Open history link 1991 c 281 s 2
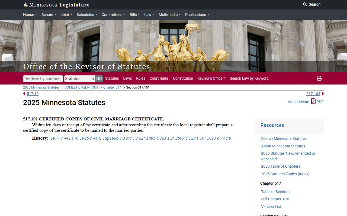Image resolution: width=347 pixels, height=216 pixels. click(x=159, y=138)
